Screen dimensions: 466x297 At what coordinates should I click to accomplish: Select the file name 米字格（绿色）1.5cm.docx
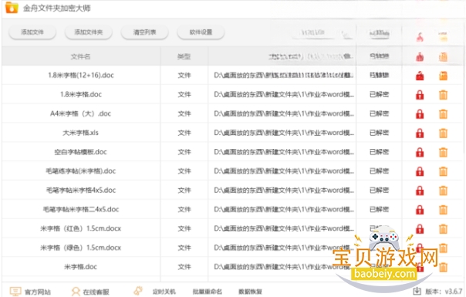click(80, 248)
